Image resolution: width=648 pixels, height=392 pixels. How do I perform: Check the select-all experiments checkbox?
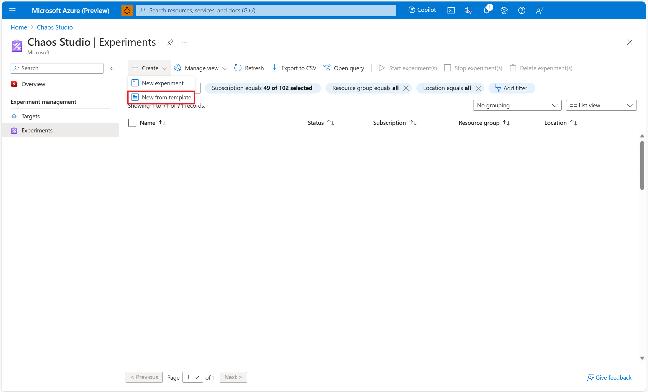[x=132, y=122]
